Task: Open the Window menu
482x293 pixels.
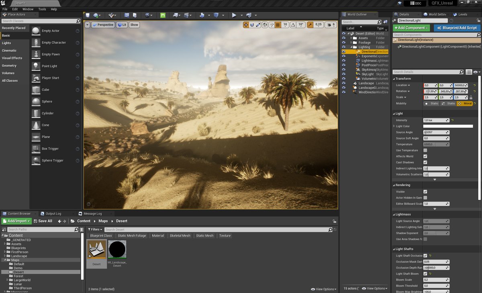Action: pos(28,9)
